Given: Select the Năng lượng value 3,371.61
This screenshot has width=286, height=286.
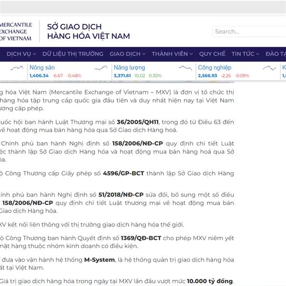Looking at the screenshot, I should pyautogui.click(x=122, y=76).
